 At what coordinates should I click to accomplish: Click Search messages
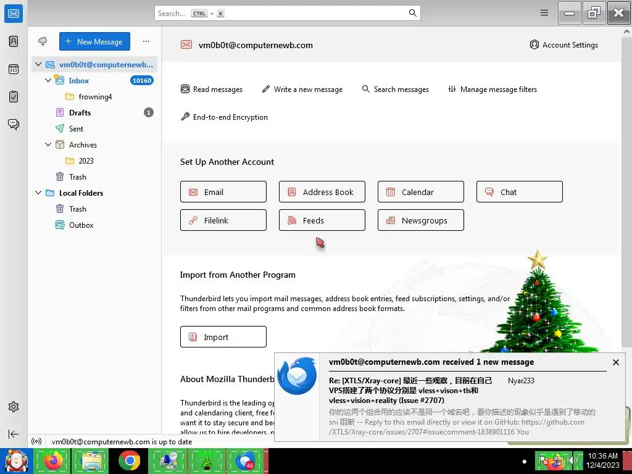(x=396, y=89)
